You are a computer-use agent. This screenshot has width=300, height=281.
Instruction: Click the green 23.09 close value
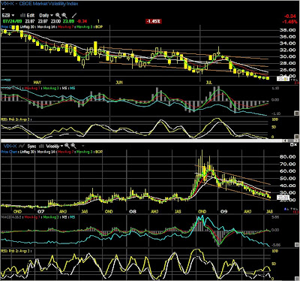pyautogui.click(x=68, y=21)
